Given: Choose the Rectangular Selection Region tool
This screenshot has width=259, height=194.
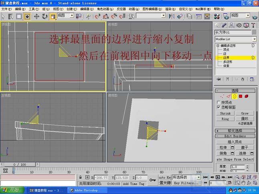Looking at the screenshot, I should click(x=19, y=16).
